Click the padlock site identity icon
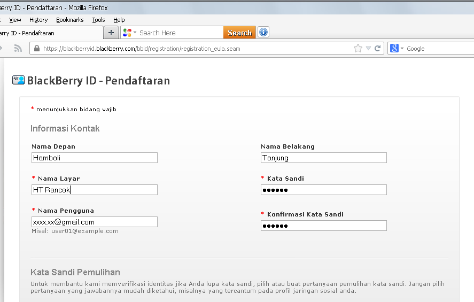Image resolution: width=474 pixels, height=302 pixels. 37,48
